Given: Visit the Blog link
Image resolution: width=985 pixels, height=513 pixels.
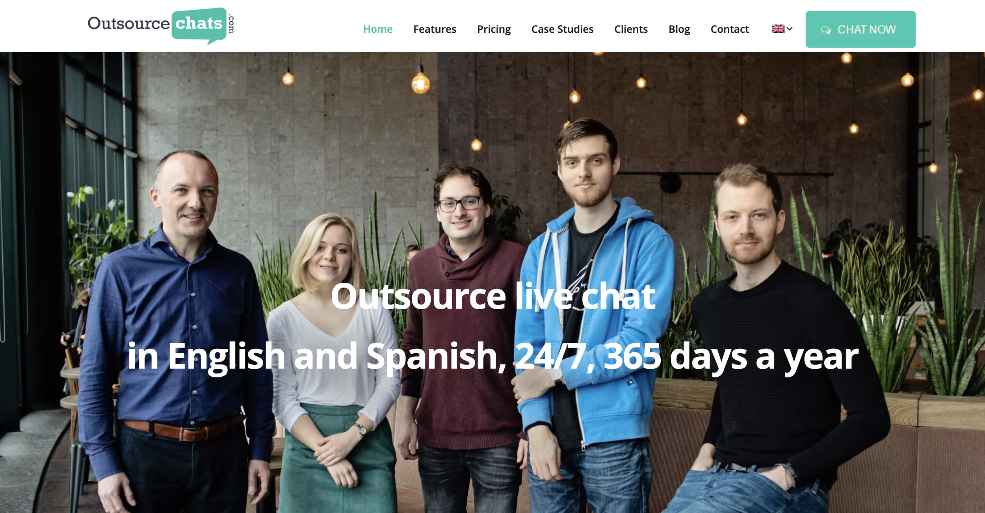Looking at the screenshot, I should pos(679,29).
